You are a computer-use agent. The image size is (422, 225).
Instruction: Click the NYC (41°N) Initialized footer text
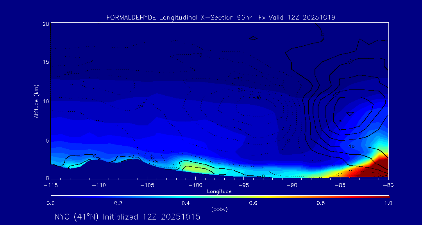(127, 217)
